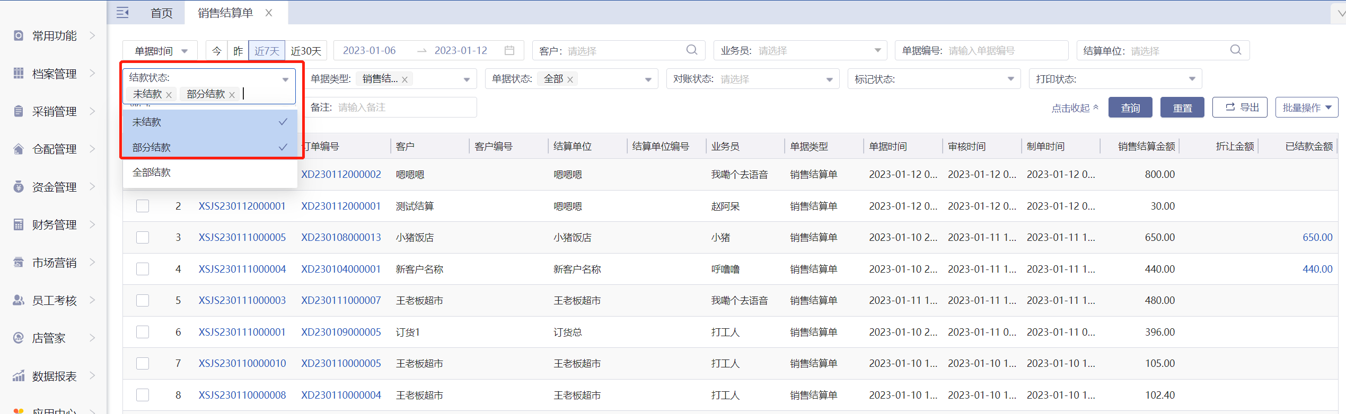Click the search icon in 客户 field
Screen dimensions: 1346x414
[x=691, y=50]
